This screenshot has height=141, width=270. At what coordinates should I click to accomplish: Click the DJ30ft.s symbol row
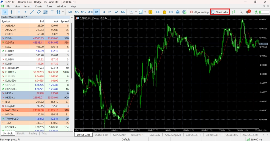(x=35, y=43)
